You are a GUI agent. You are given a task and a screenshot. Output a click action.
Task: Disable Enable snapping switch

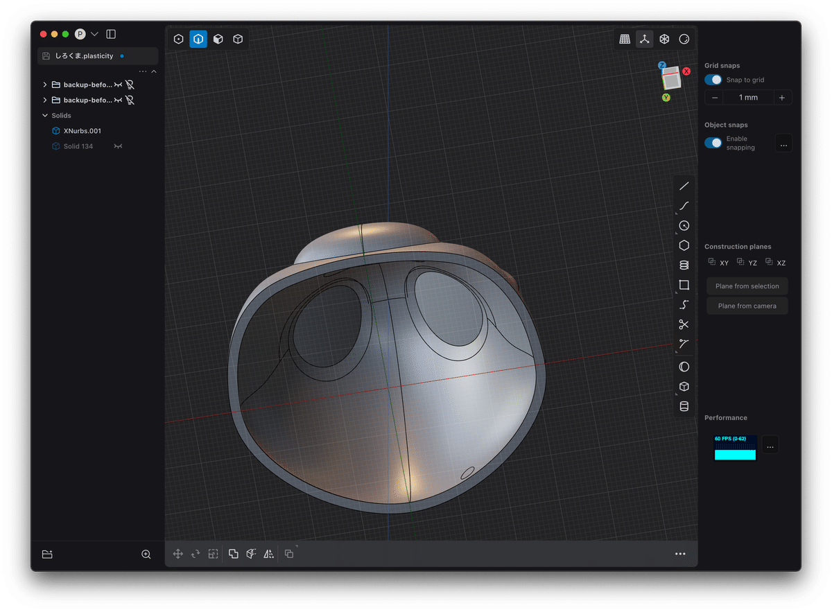713,143
